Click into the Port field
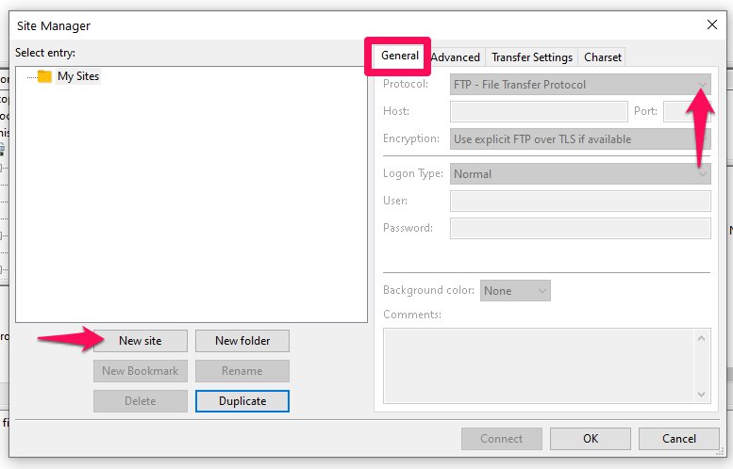 coord(687,111)
